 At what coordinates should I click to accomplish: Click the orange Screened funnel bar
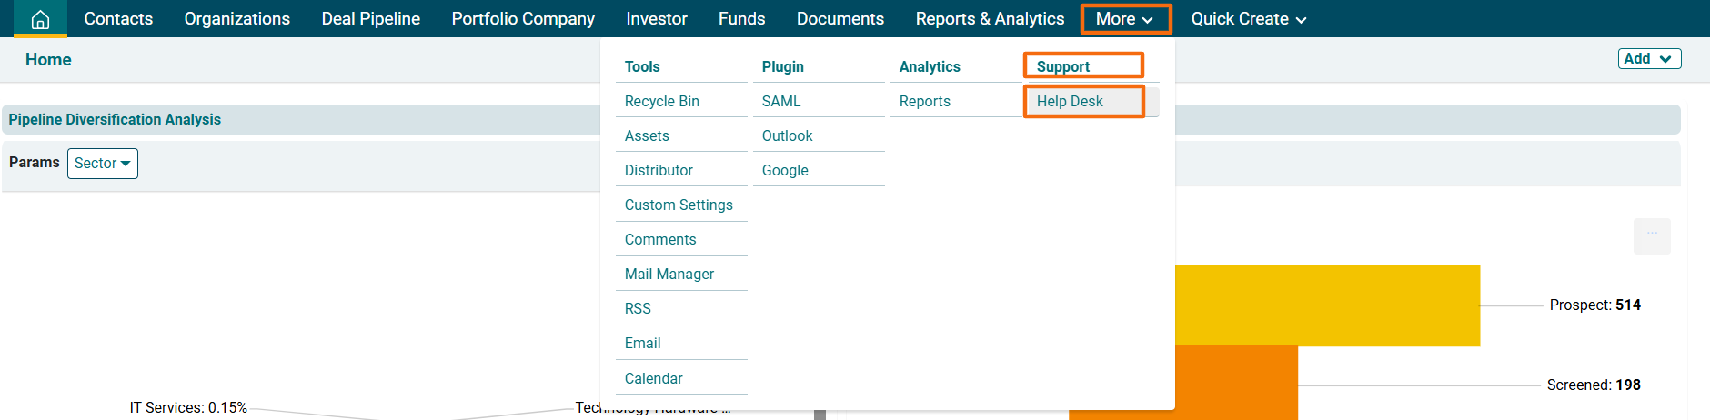click(1235, 384)
